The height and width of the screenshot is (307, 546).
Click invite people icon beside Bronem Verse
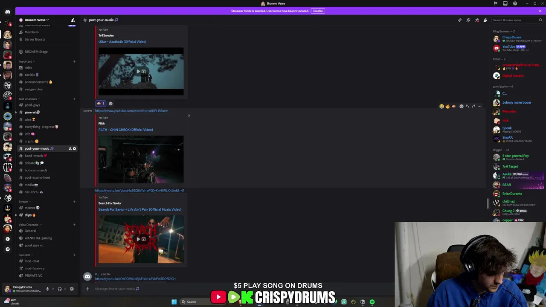[73, 20]
